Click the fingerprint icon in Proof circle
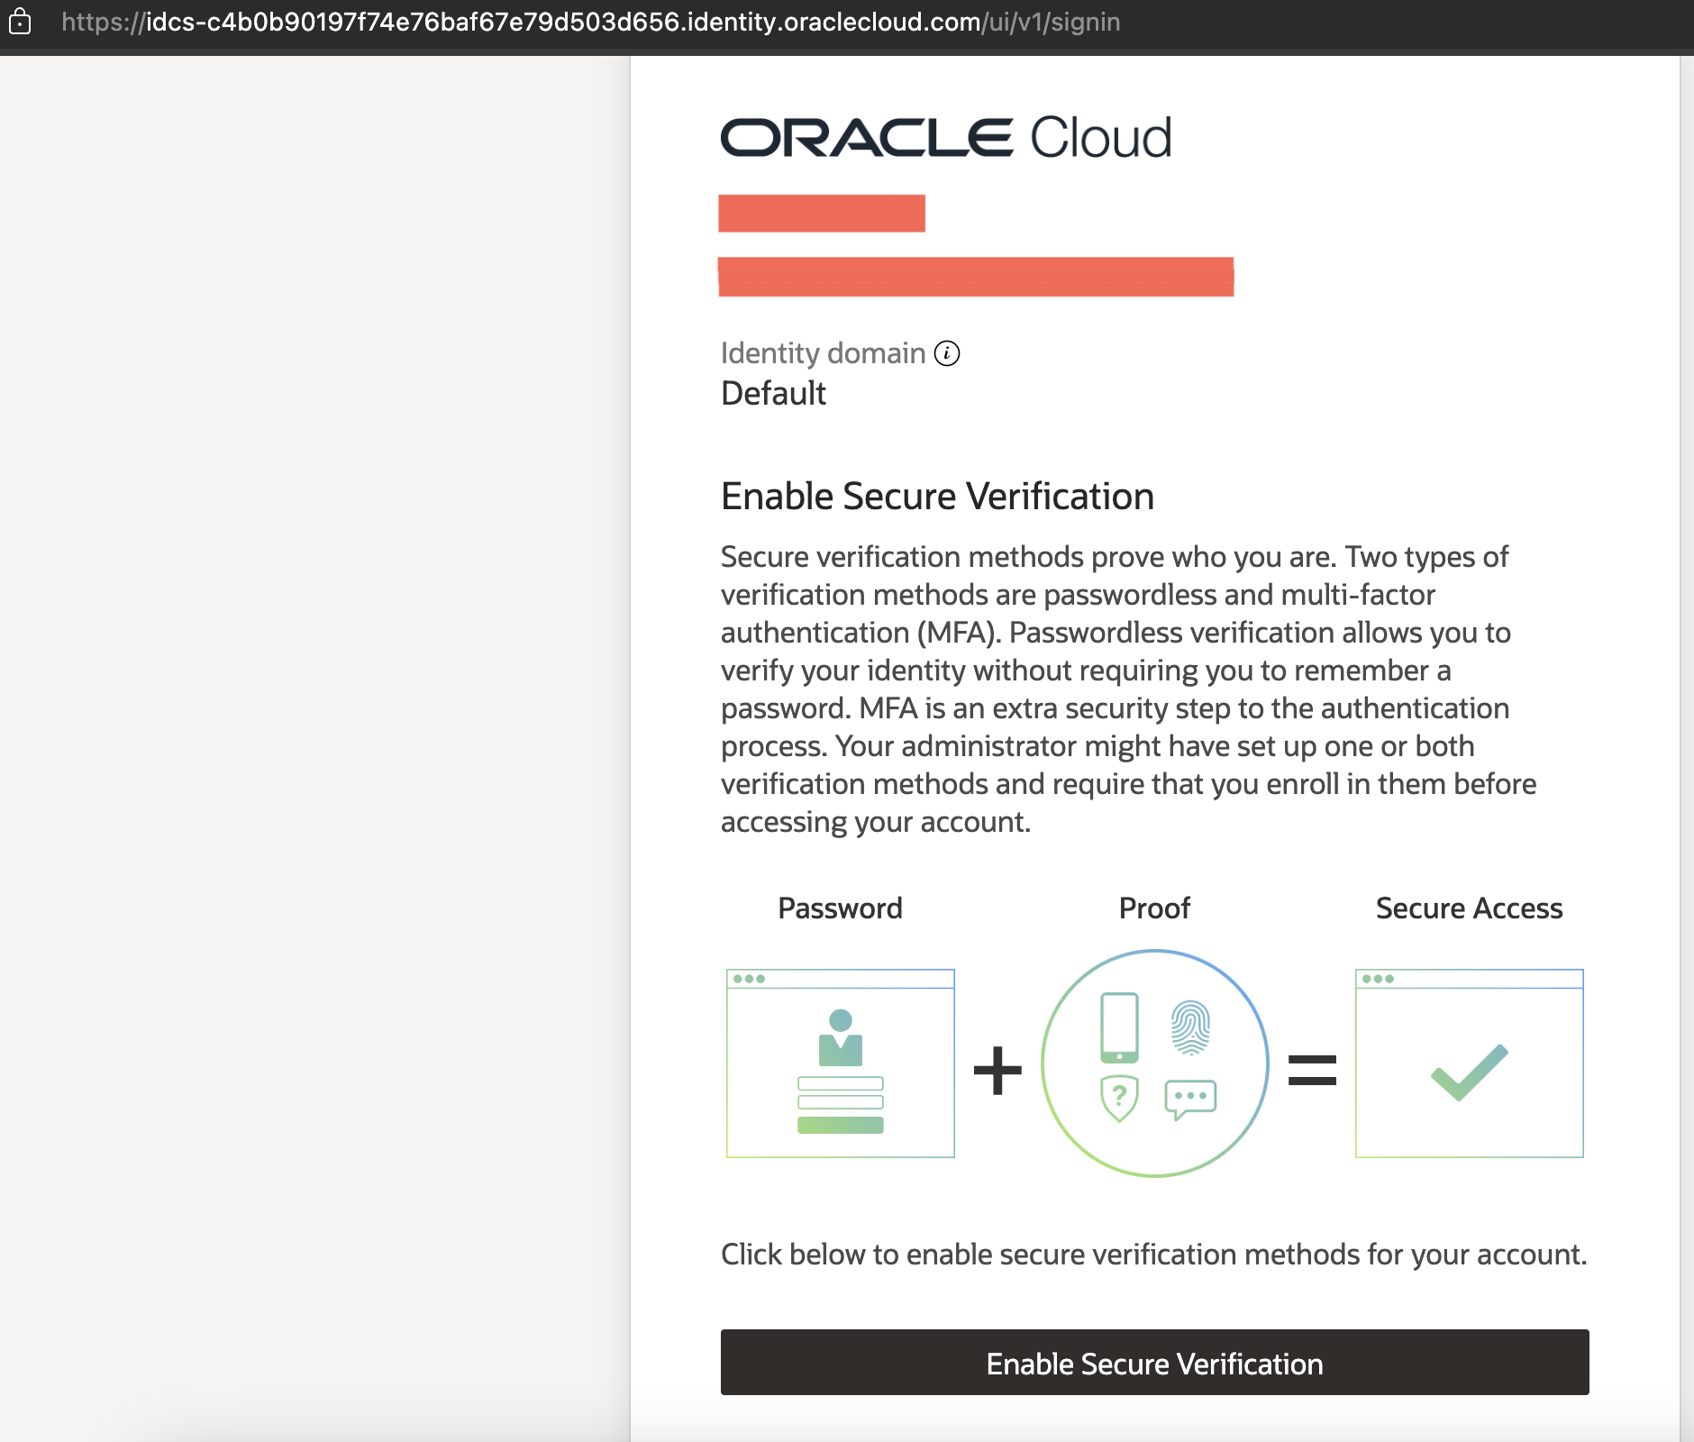 click(x=1190, y=1027)
